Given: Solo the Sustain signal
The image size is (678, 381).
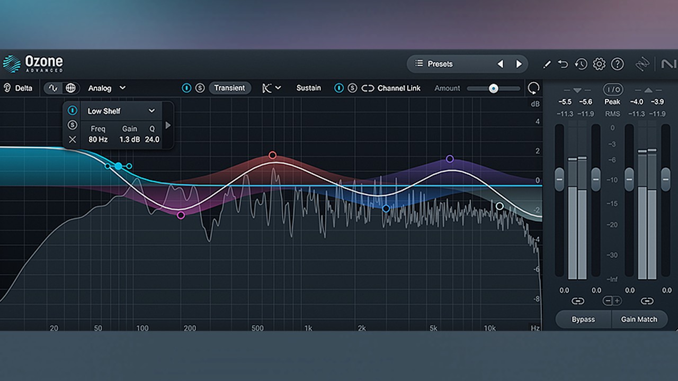Looking at the screenshot, I should tap(352, 88).
